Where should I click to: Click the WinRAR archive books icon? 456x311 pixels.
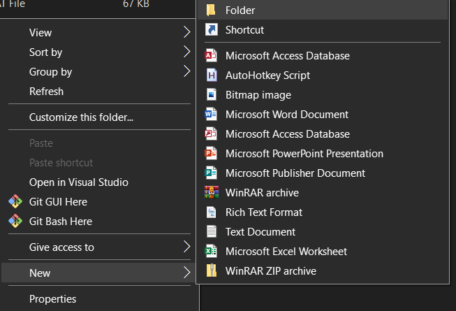click(212, 192)
